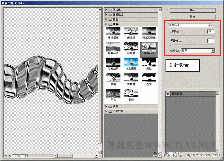Toggle the eye icon for the 基底凸现 effect layer

(x=168, y=94)
